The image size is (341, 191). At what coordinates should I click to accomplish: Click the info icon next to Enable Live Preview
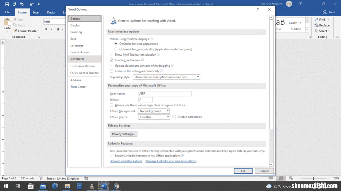pyautogui.click(x=142, y=60)
